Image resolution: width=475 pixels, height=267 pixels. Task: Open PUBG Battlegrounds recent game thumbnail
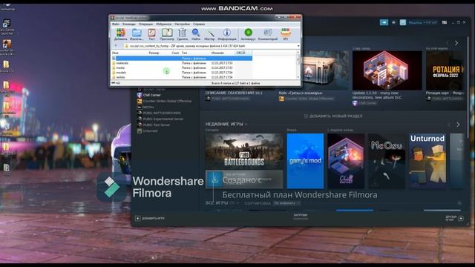[244, 151]
